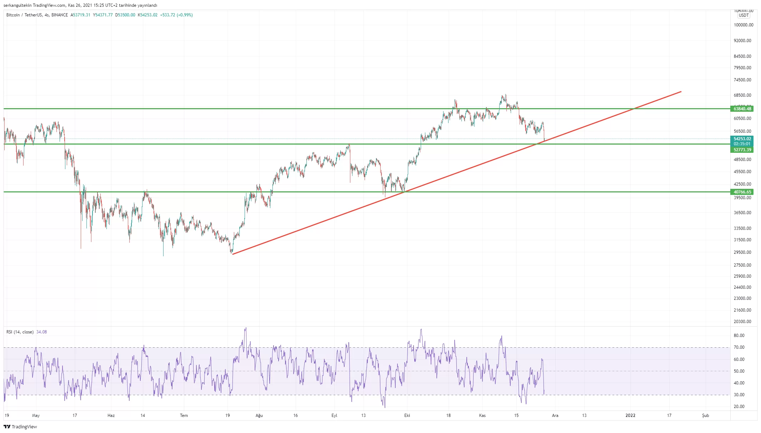761x433 pixels.
Task: Click the Ağu month label on time axis
Action: [x=259, y=416]
